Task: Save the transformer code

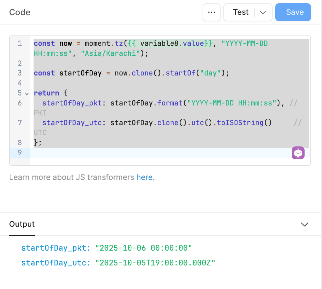Action: point(293,12)
